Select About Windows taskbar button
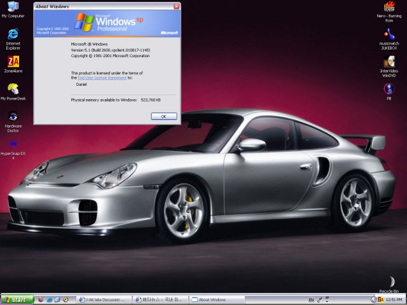This screenshot has height=305, width=407. tap(217, 299)
